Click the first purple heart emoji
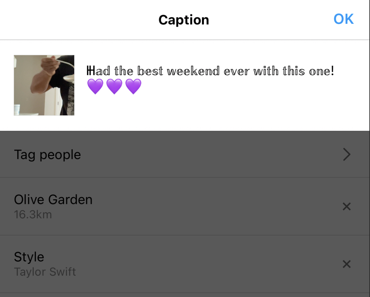This screenshot has height=297, width=370. click(x=95, y=86)
